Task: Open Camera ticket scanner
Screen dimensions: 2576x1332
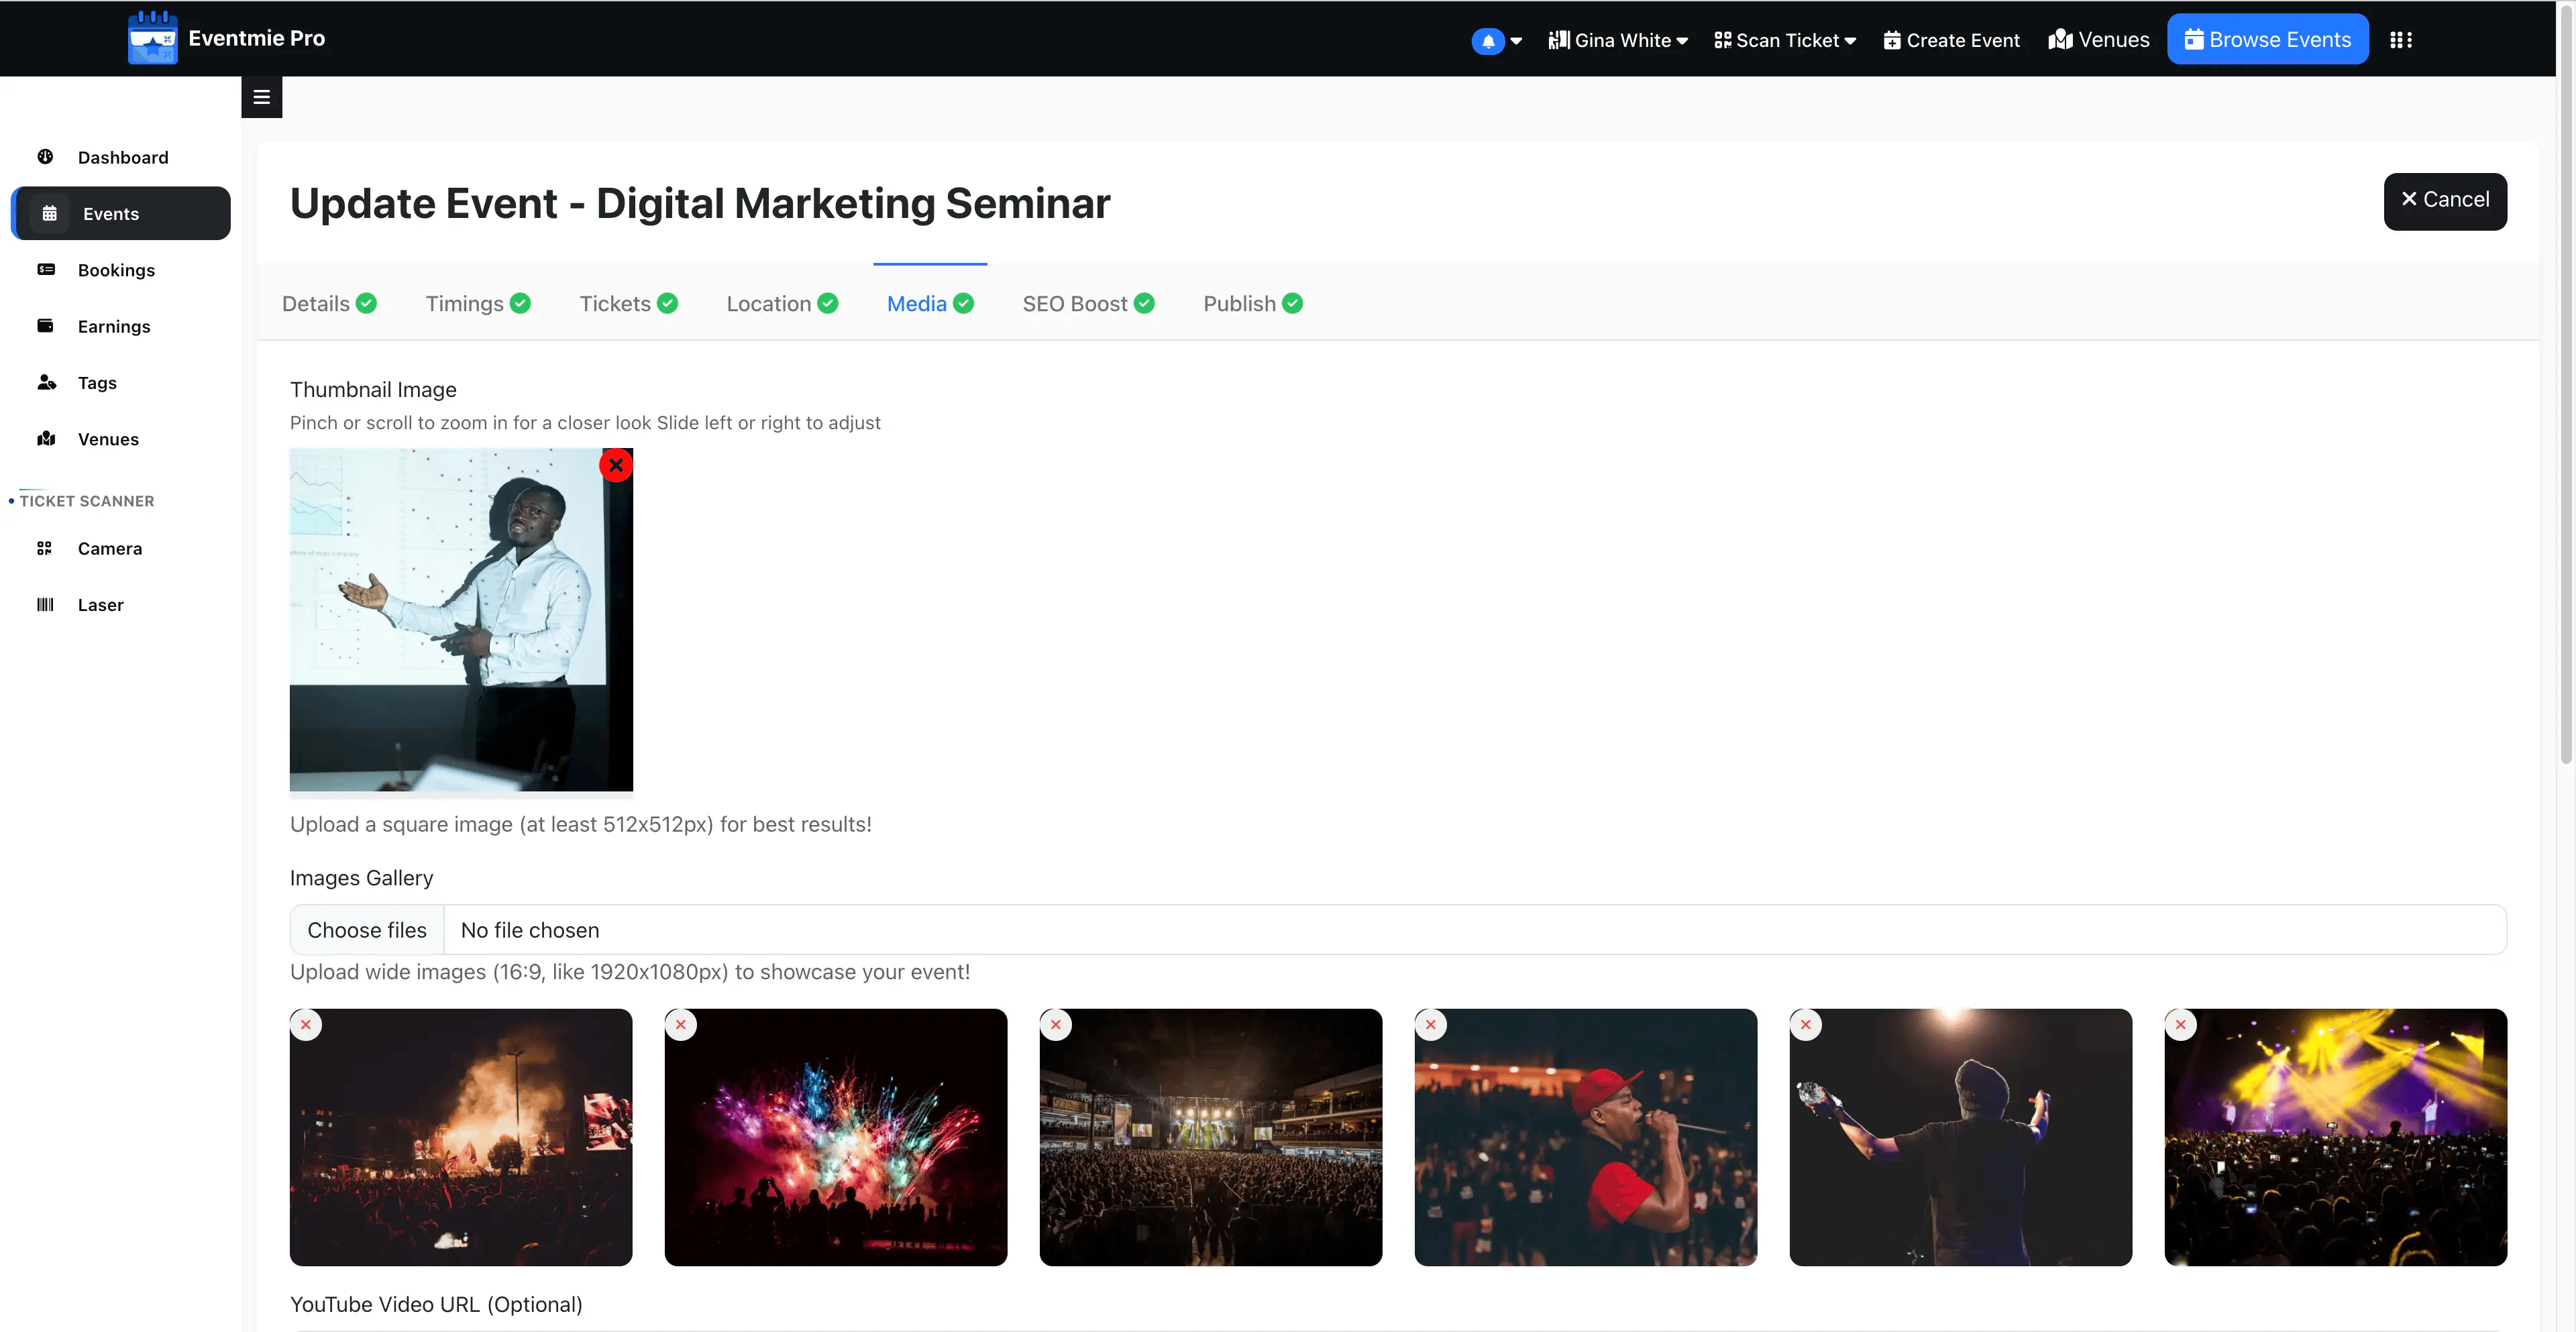Action: tap(109, 548)
